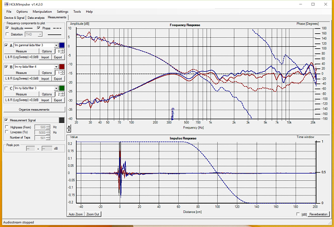Select the Measurements tab
Viewport: 334px width, 227px height.
(57, 17)
